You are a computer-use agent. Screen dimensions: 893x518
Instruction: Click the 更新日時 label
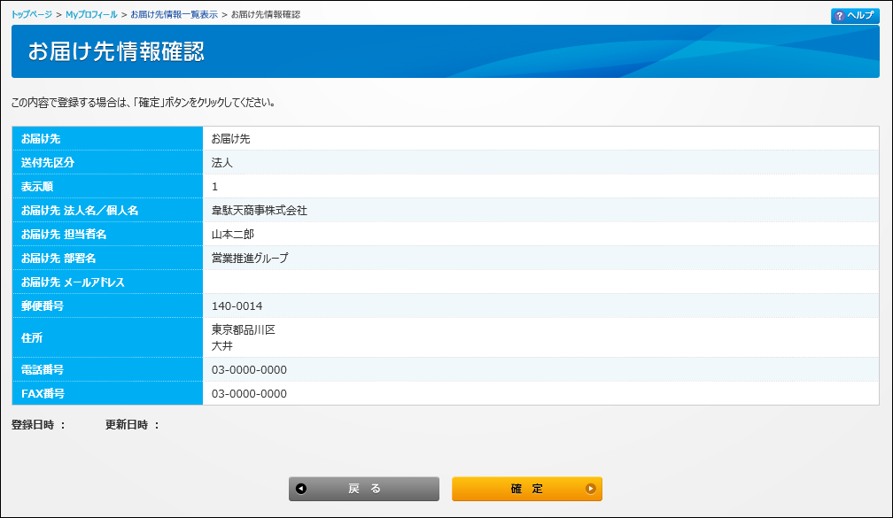tap(132, 425)
